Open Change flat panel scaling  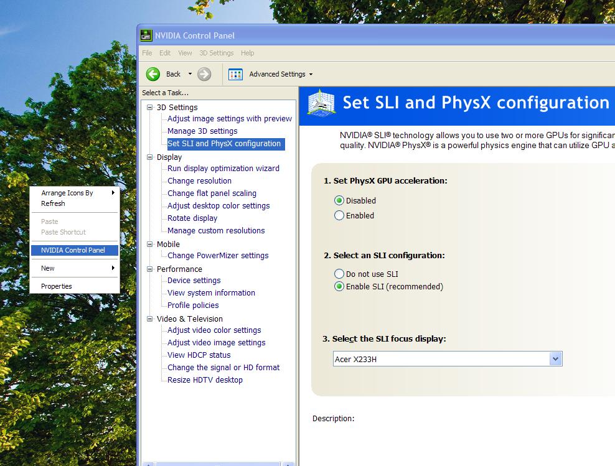[x=212, y=193]
